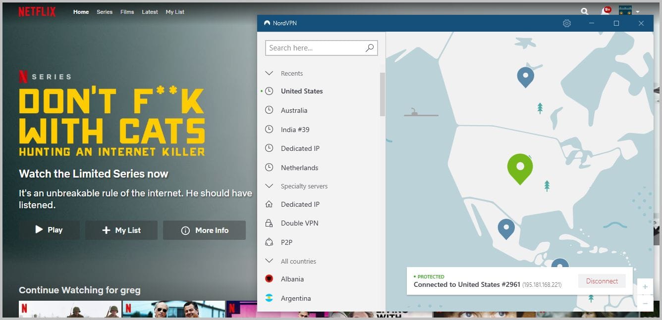662x320 pixels.
Task: Click the P2P servers icon
Action: tap(269, 242)
